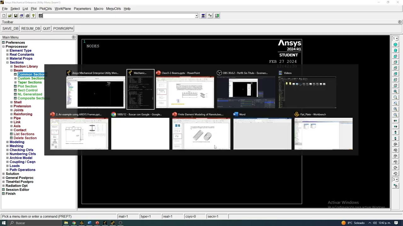Select Plot Section in the tree
403x226 pixels.
point(27,86)
